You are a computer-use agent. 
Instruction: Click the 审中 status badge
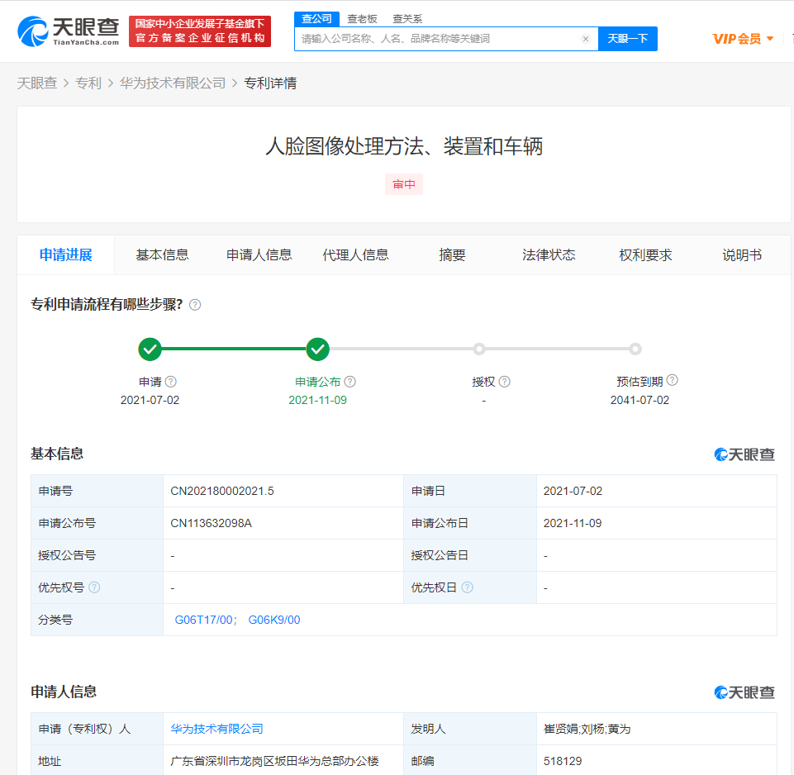click(x=403, y=184)
